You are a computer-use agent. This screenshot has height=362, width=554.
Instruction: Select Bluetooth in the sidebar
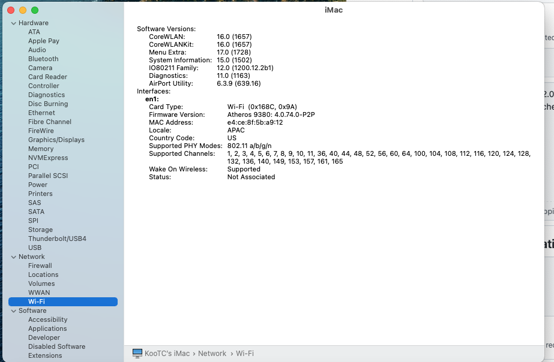coord(43,59)
